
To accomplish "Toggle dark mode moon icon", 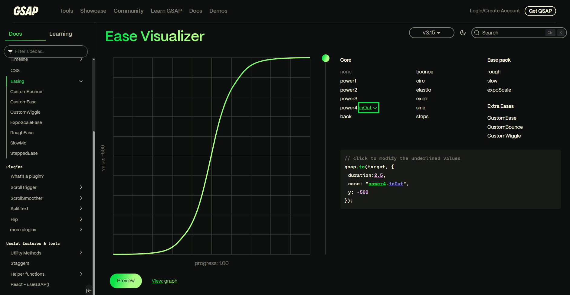I will (463, 33).
